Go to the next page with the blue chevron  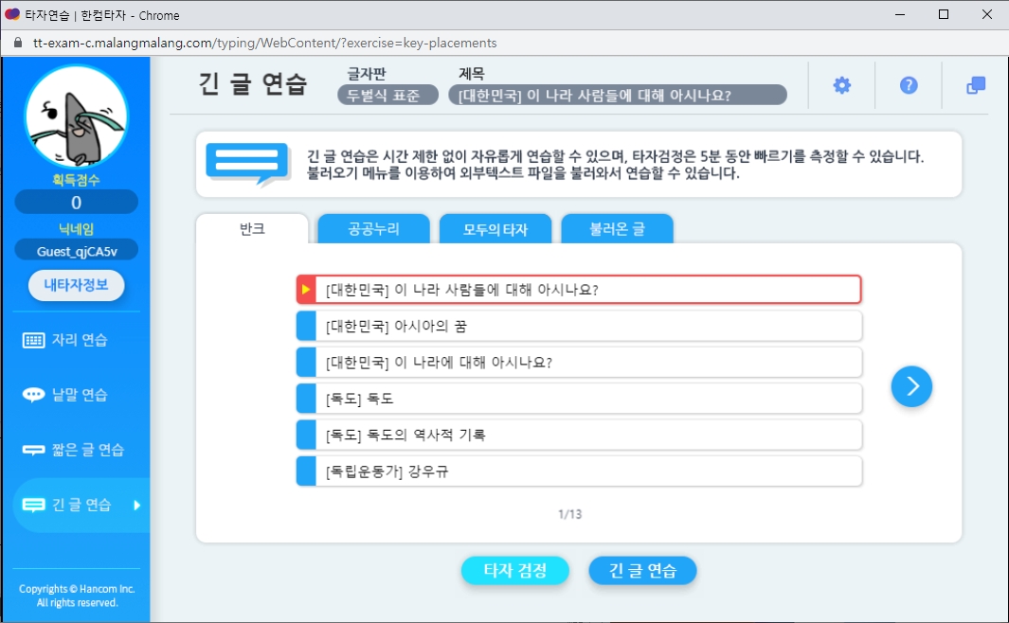coord(911,386)
